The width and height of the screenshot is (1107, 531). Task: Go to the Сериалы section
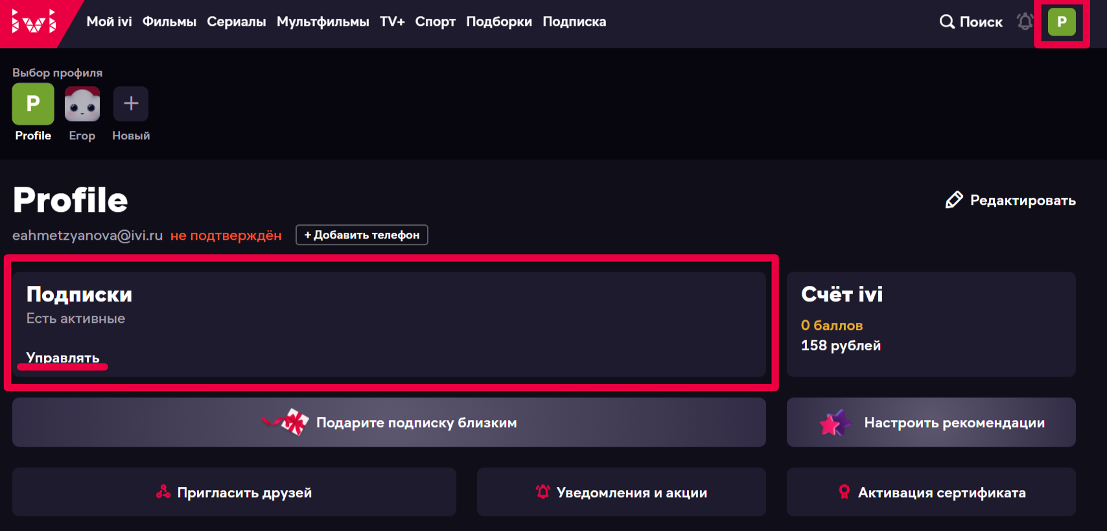coord(236,22)
